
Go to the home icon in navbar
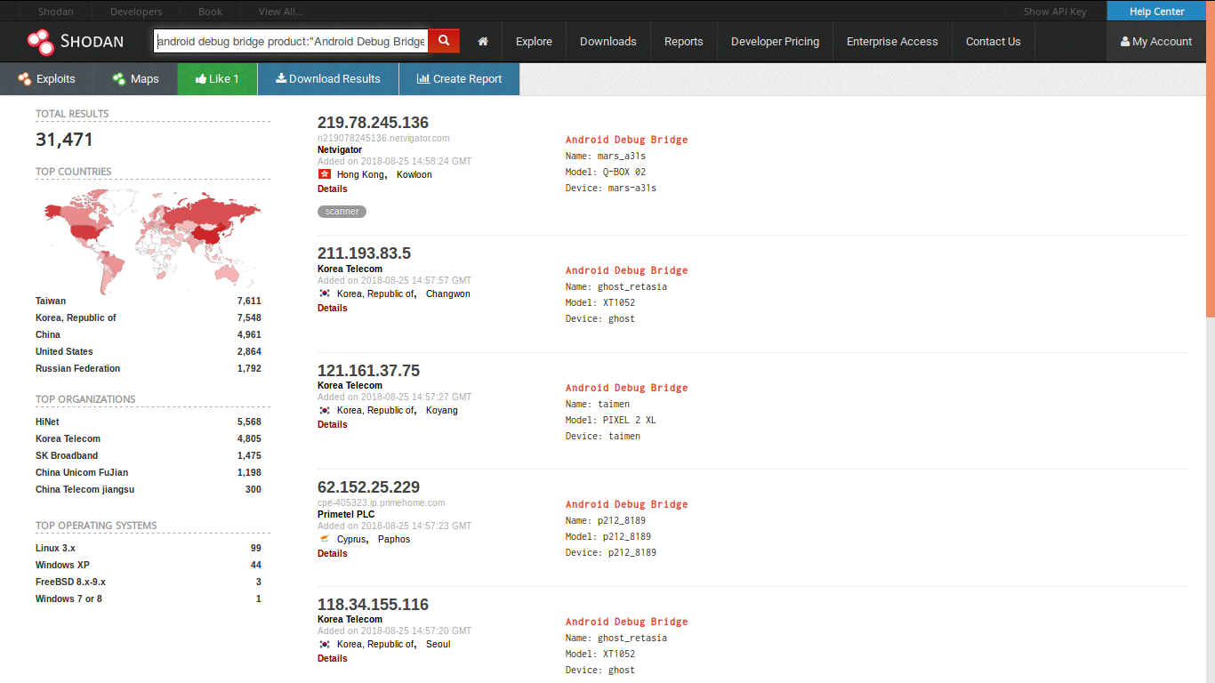click(x=483, y=42)
